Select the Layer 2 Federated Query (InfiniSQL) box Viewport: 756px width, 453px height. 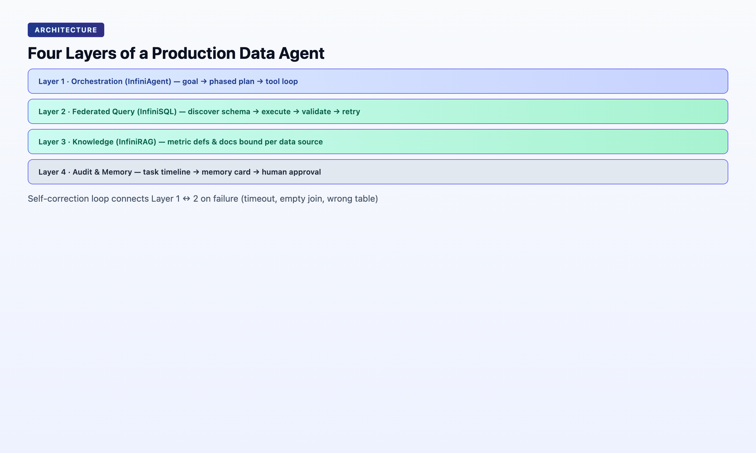coord(378,111)
